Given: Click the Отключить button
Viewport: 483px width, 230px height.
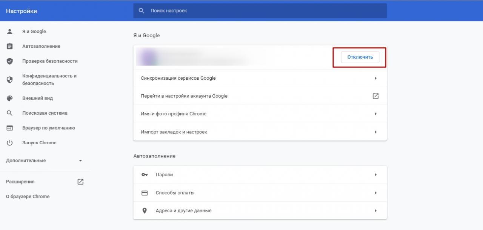Looking at the screenshot, I should click(360, 57).
